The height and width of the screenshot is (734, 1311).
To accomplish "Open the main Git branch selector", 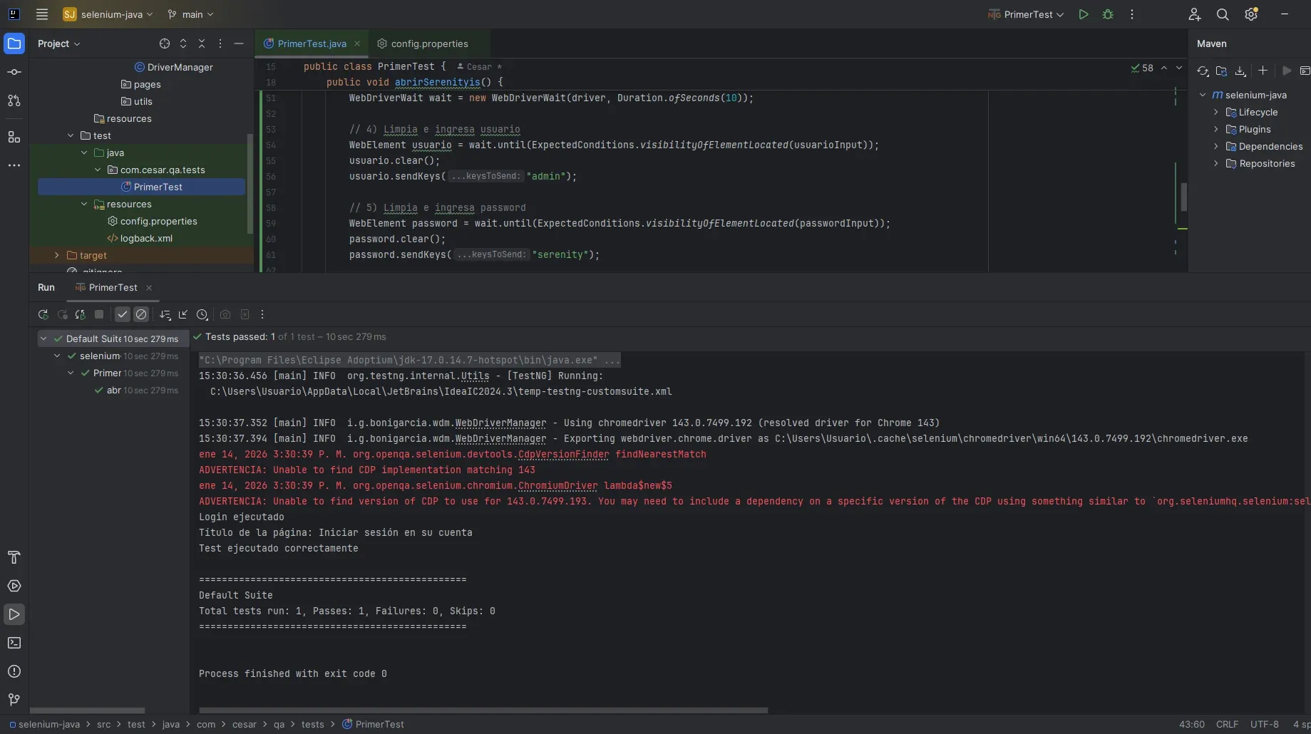I will point(190,14).
